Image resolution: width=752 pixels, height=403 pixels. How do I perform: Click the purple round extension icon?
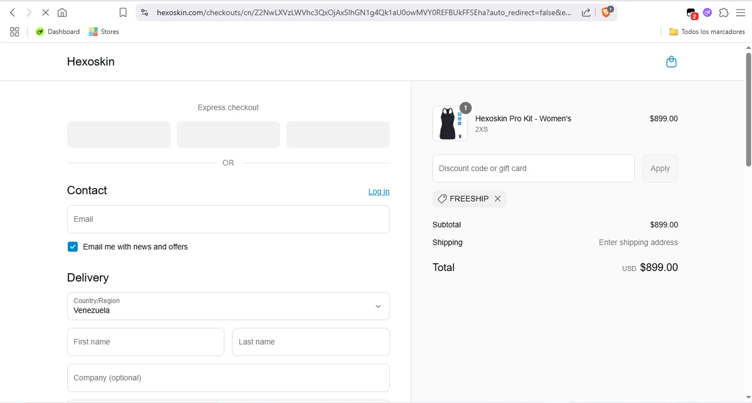click(x=707, y=13)
